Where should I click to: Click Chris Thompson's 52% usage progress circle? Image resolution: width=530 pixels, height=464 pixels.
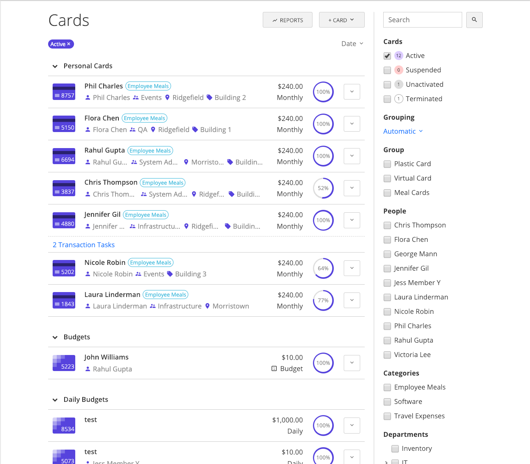323,188
